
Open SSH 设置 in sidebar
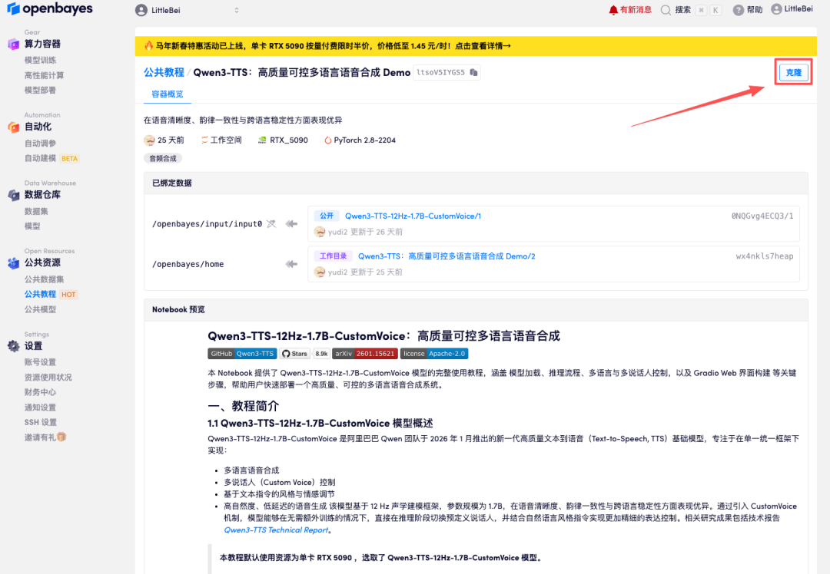pos(41,422)
